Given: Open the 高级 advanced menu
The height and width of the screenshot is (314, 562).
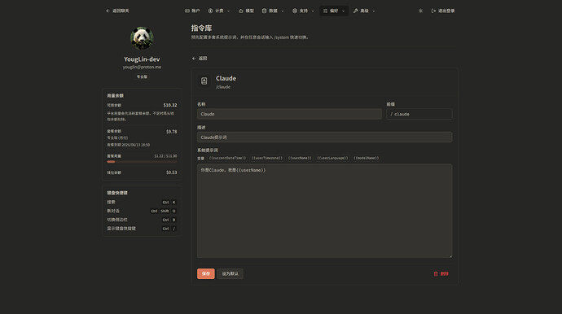Looking at the screenshot, I should (361, 11).
